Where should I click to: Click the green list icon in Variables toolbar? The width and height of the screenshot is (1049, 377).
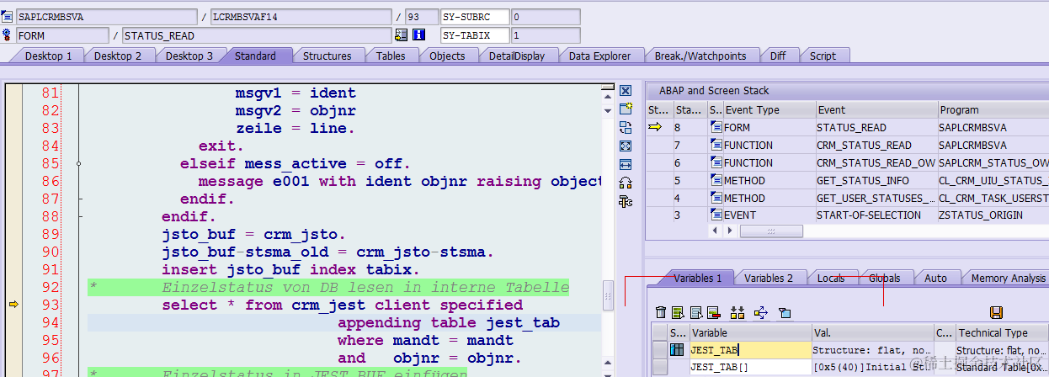pos(679,313)
